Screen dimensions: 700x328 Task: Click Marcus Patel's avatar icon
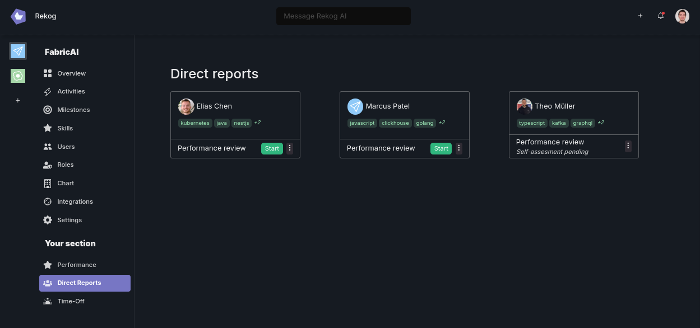tap(355, 106)
